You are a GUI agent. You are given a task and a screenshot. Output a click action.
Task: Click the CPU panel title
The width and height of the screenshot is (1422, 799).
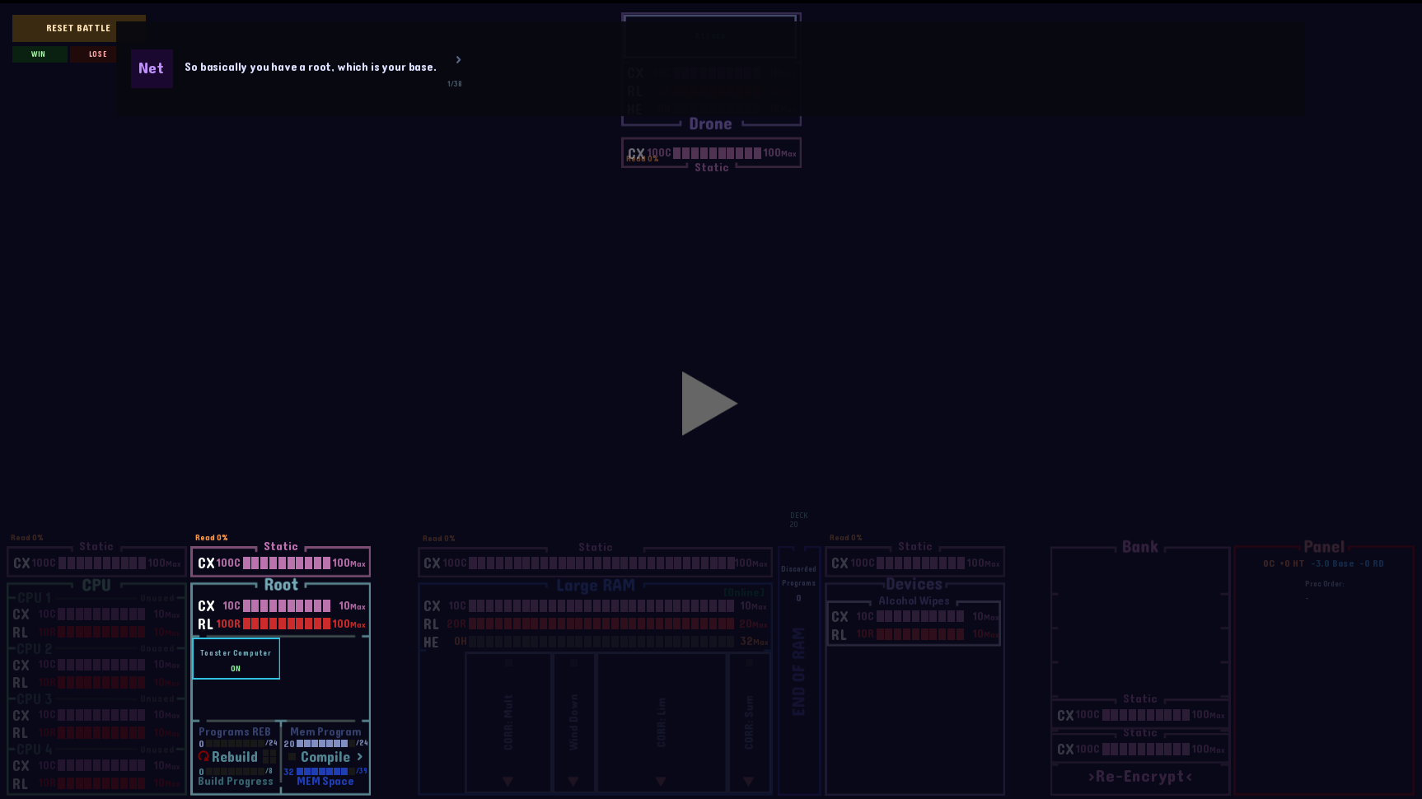tap(96, 585)
